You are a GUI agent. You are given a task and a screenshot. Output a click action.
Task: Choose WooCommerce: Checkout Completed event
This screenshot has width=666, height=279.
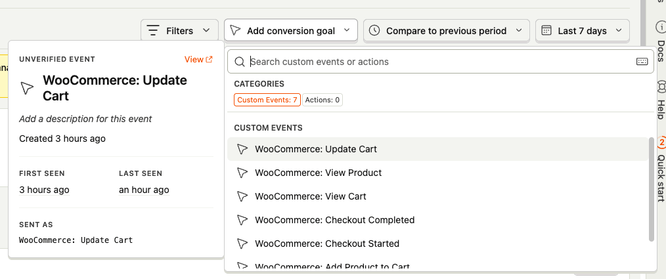pos(438,220)
